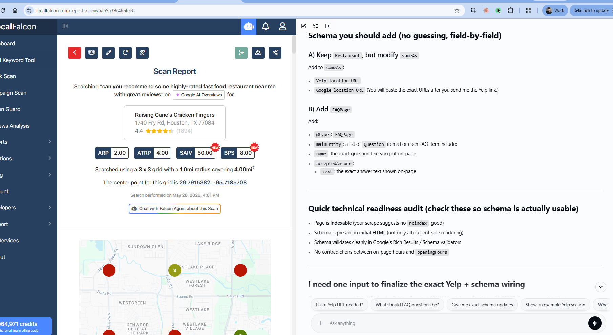Open the browser extensions puzzle icon
This screenshot has width=613, height=335.
point(511,10)
